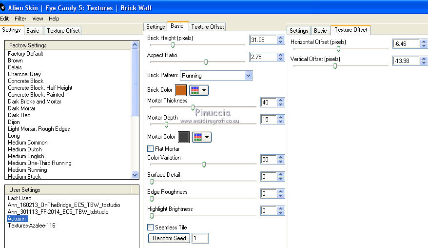Open the Brick Color palette dropdown
The width and height of the screenshot is (428, 248).
pos(199,90)
